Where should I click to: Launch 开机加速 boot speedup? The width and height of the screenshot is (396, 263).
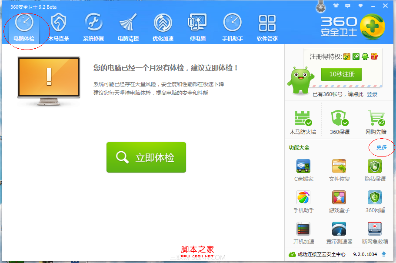(303, 233)
